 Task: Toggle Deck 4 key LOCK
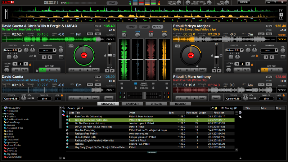point(257,56)
